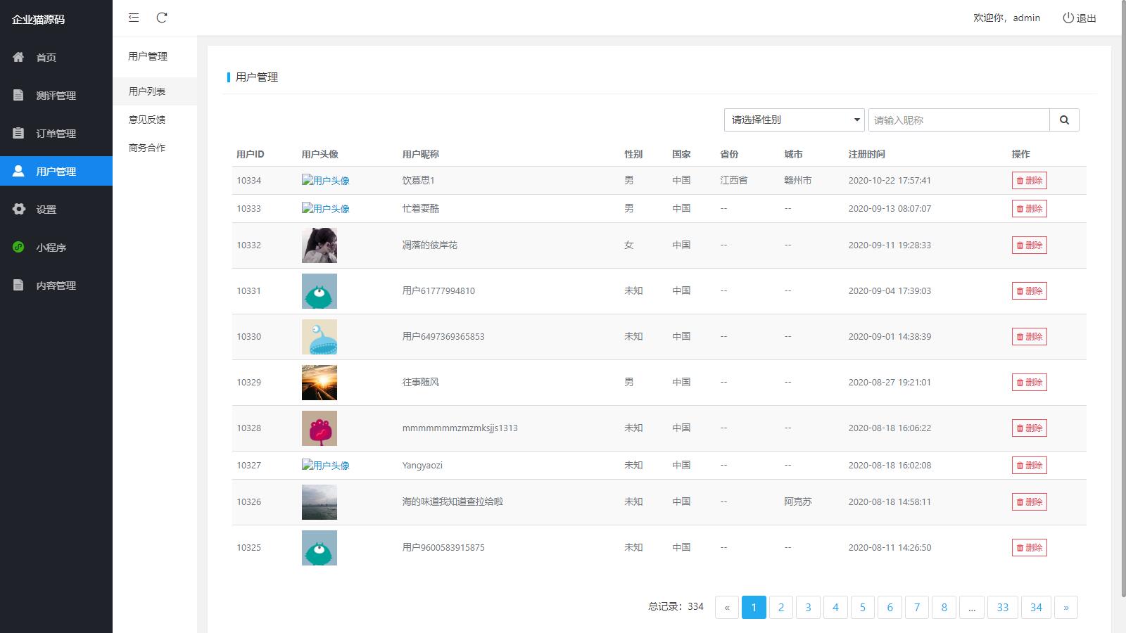The image size is (1126, 633).
Task: Select 订单管理 in the sidebar menu
Action: click(x=56, y=134)
